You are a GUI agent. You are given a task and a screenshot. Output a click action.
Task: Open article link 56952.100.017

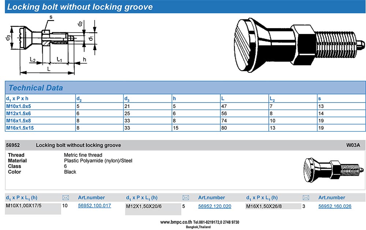[94, 206]
